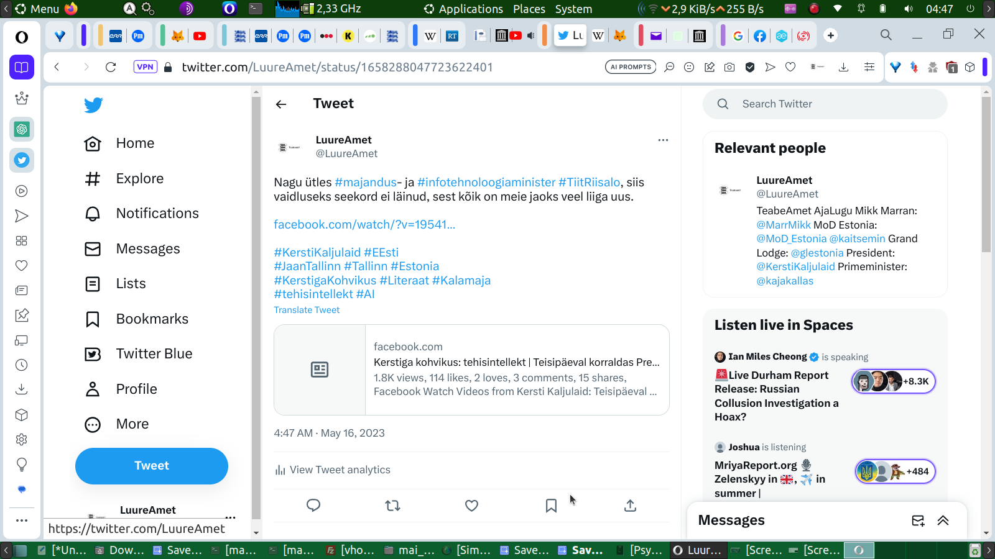Open Easy Setup sliders icon

(x=869, y=67)
